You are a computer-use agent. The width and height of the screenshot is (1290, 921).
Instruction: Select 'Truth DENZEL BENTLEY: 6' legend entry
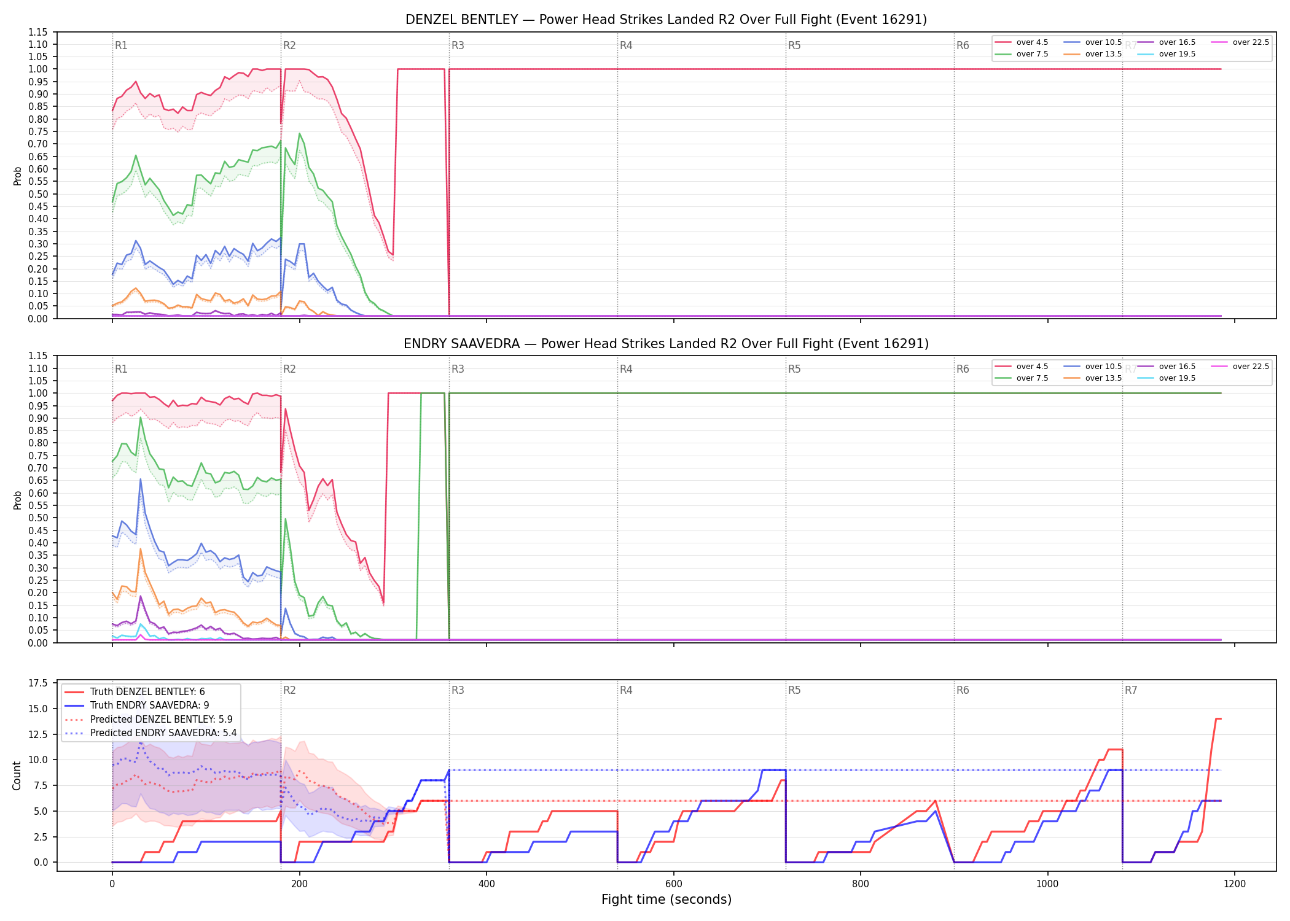[135, 691]
